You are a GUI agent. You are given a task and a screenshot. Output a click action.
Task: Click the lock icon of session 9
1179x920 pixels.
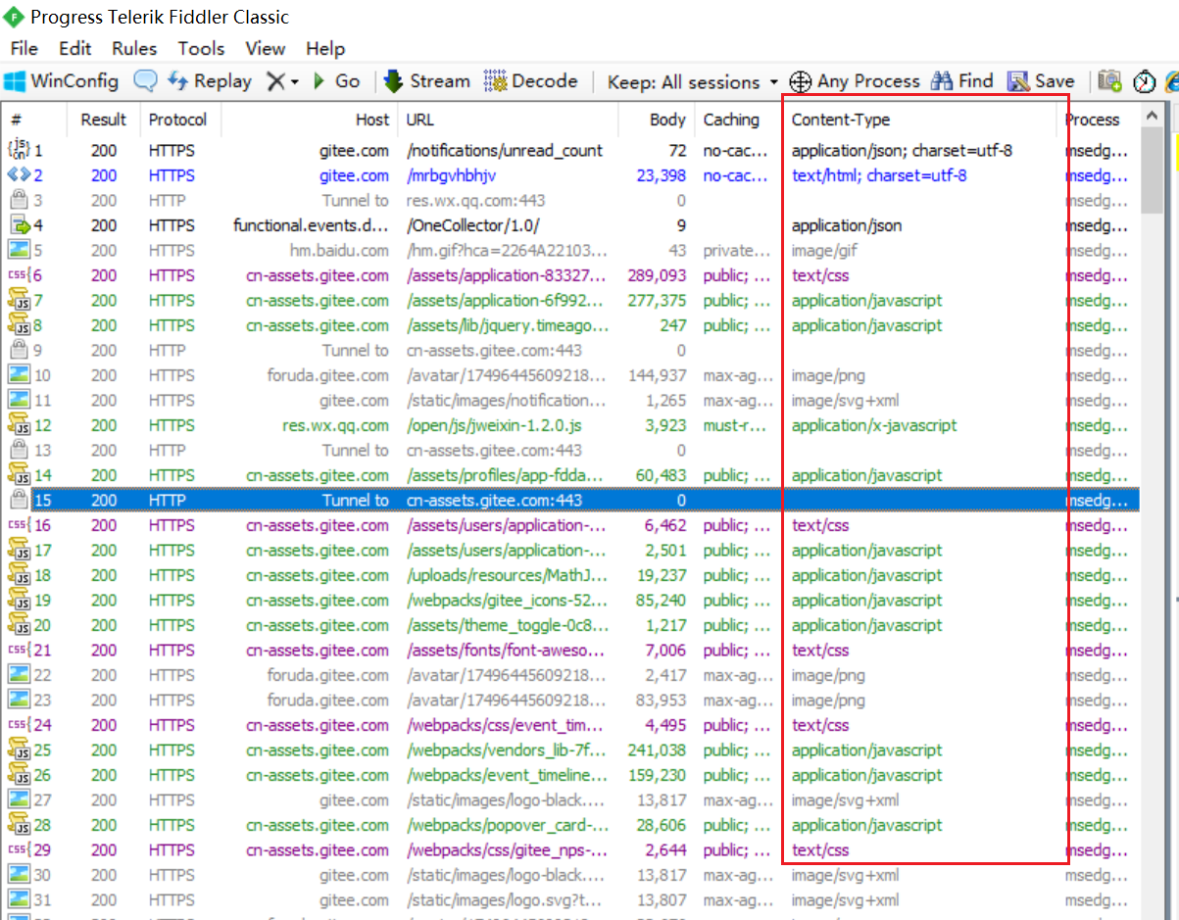pos(19,350)
